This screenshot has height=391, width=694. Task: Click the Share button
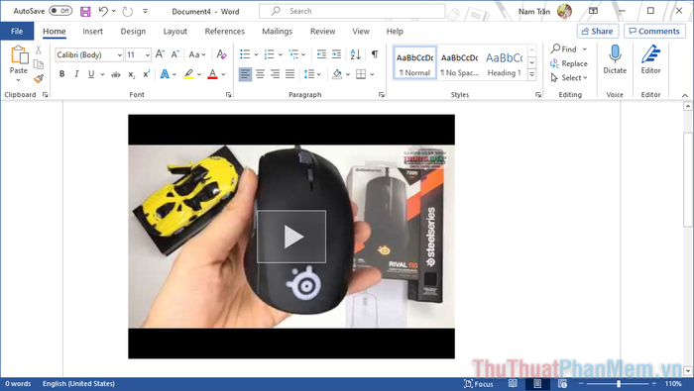pyautogui.click(x=598, y=31)
